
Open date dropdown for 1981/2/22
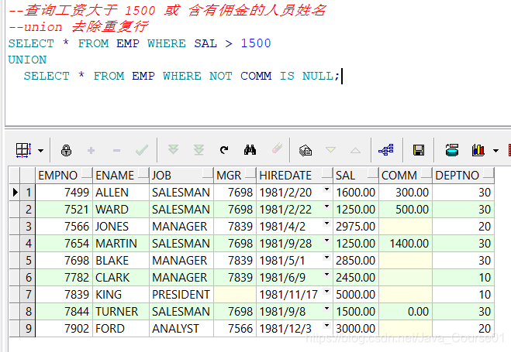(326, 206)
